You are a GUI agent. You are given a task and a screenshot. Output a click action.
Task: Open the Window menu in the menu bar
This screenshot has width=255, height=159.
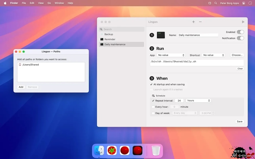[59, 3]
